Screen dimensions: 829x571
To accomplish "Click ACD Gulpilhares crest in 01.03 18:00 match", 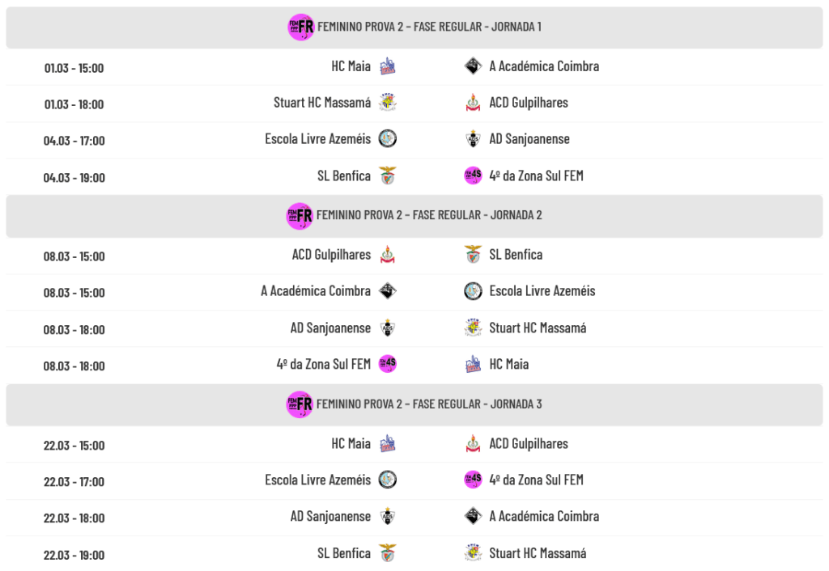I will (x=474, y=103).
